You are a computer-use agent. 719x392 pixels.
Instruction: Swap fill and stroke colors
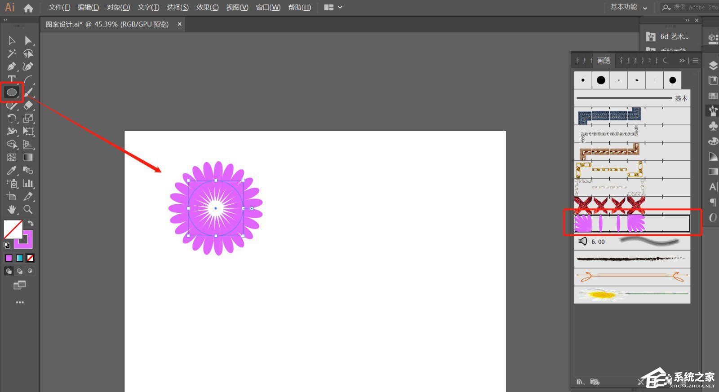tap(31, 223)
